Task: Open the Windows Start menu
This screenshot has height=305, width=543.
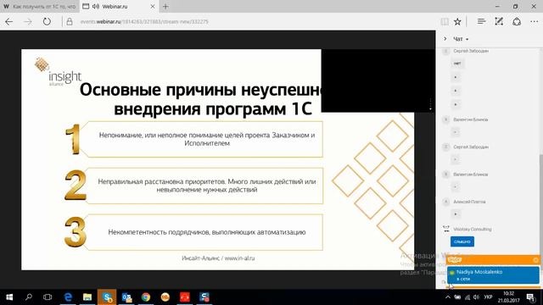Action: (9, 297)
